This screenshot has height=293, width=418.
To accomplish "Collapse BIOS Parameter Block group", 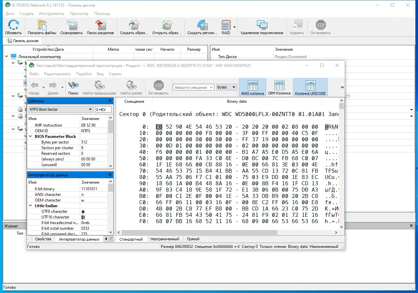I will [x=31, y=137].
